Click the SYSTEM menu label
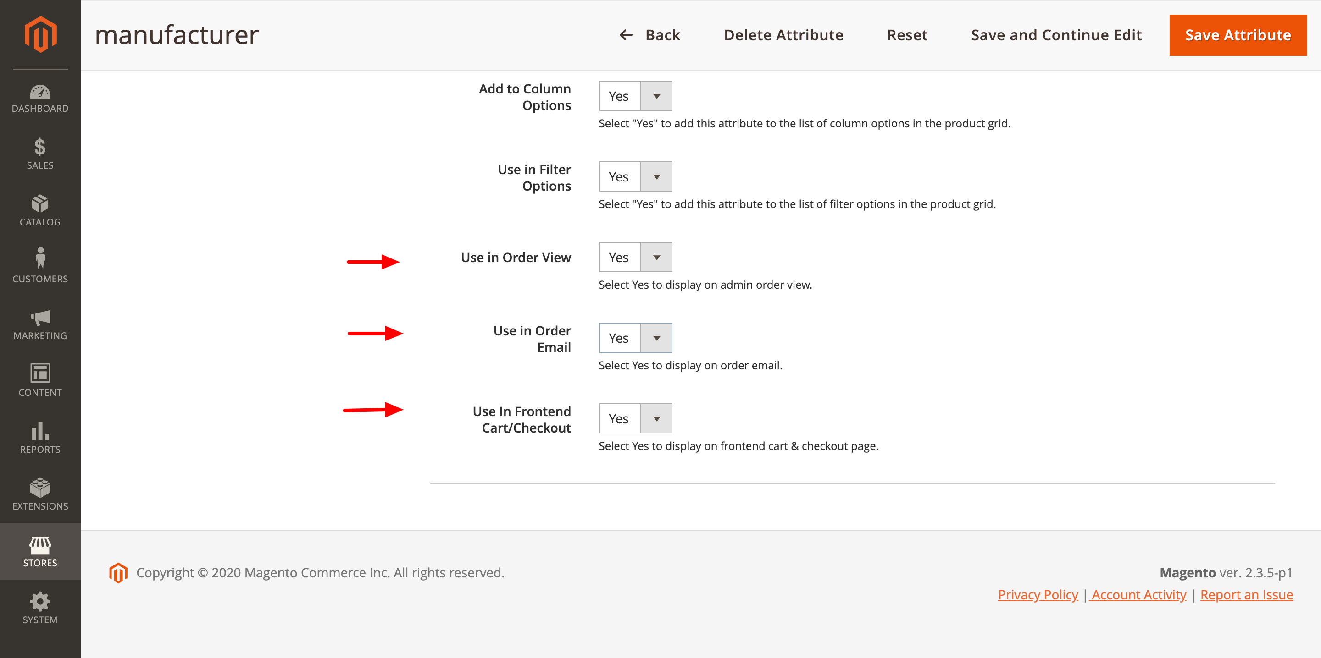 click(40, 620)
